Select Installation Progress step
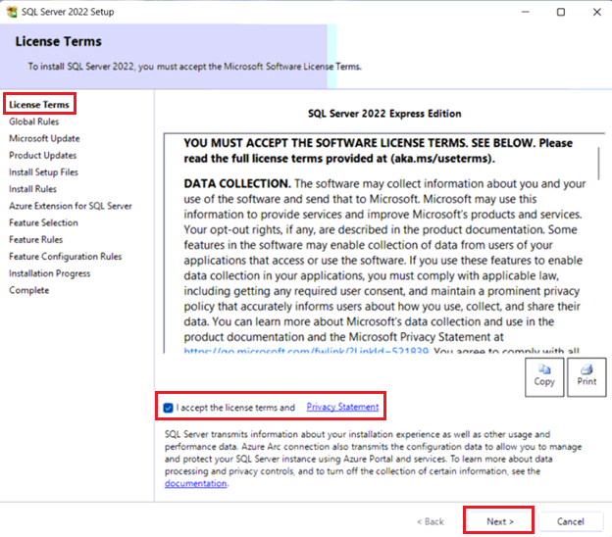Image resolution: width=612 pixels, height=537 pixels. point(50,273)
